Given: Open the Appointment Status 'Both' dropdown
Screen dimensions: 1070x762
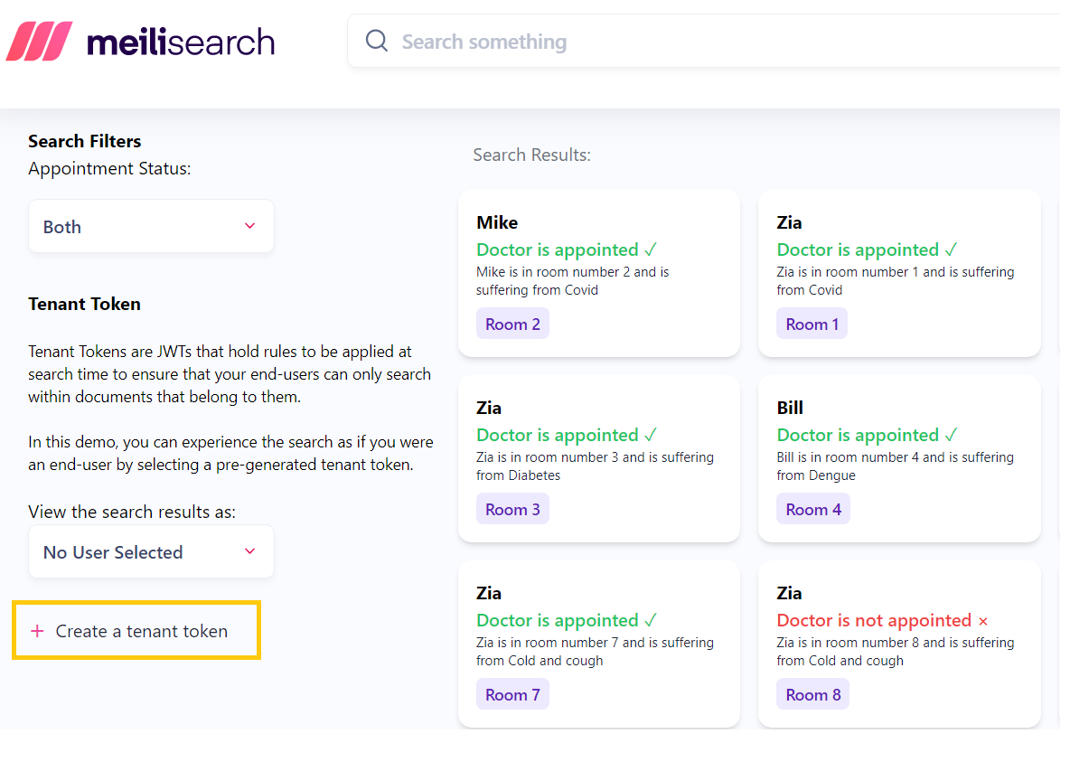Looking at the screenshot, I should coord(152,227).
